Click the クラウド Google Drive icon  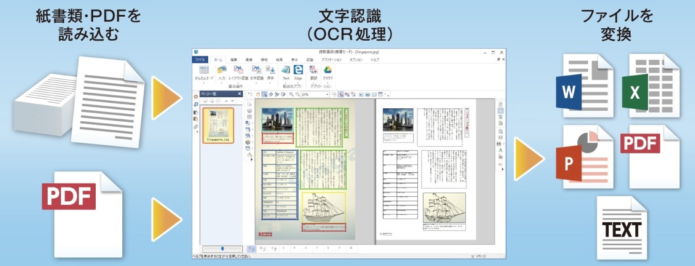[x=328, y=70]
